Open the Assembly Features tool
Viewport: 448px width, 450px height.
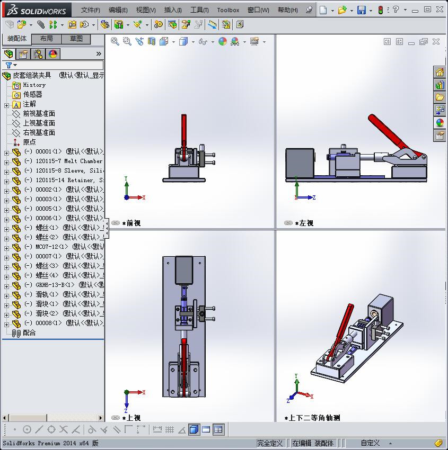tap(119, 25)
